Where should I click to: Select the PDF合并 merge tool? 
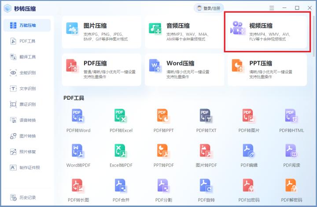[x=121, y=190]
